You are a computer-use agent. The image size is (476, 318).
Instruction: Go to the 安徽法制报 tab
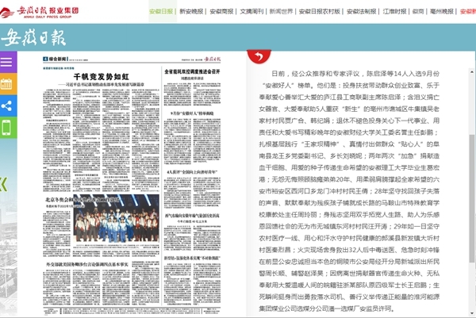point(364,13)
